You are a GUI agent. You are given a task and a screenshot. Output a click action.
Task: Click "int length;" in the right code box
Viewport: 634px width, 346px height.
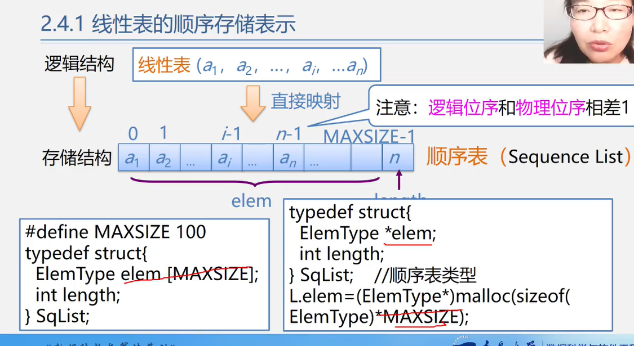tap(342, 254)
